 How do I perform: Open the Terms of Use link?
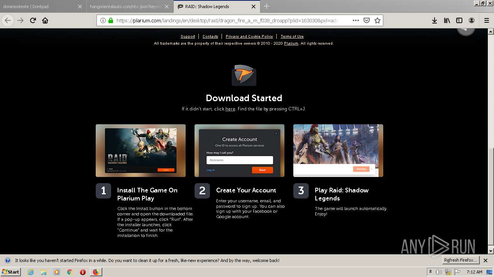[292, 37]
